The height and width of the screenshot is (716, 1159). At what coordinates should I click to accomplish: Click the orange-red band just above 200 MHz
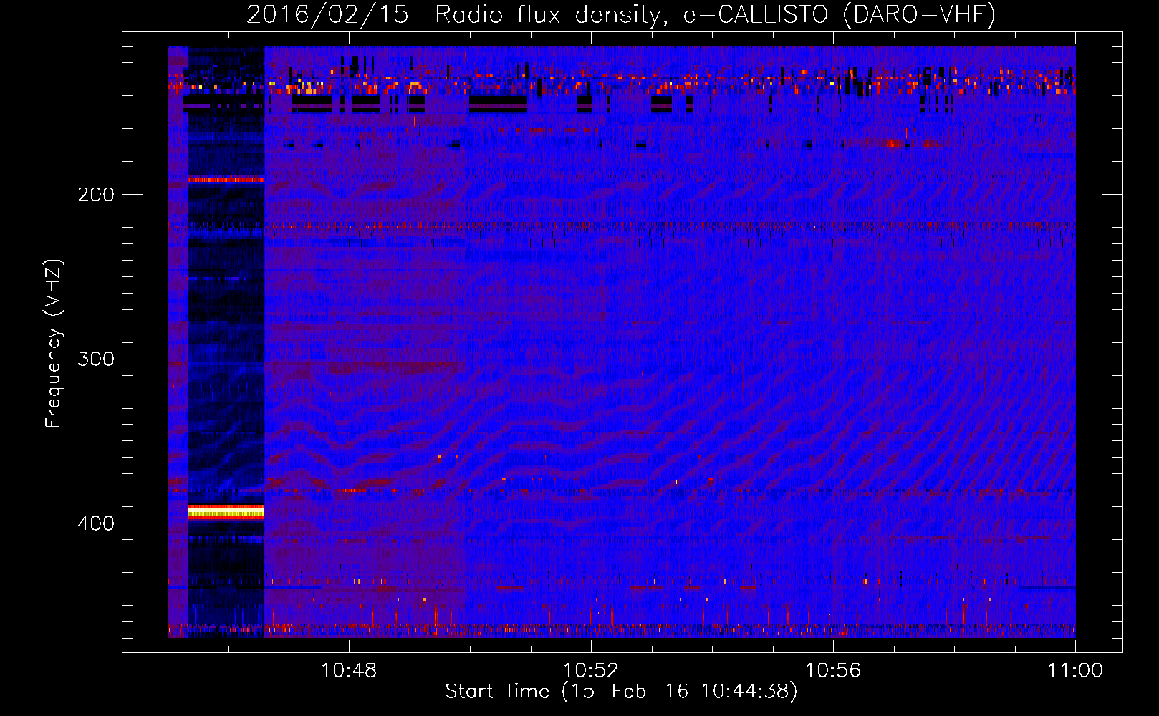pos(226,179)
